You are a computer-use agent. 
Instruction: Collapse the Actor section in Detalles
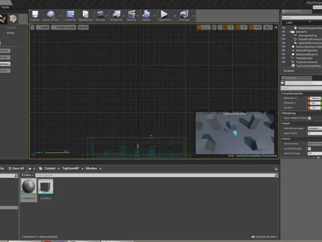pos(282,139)
